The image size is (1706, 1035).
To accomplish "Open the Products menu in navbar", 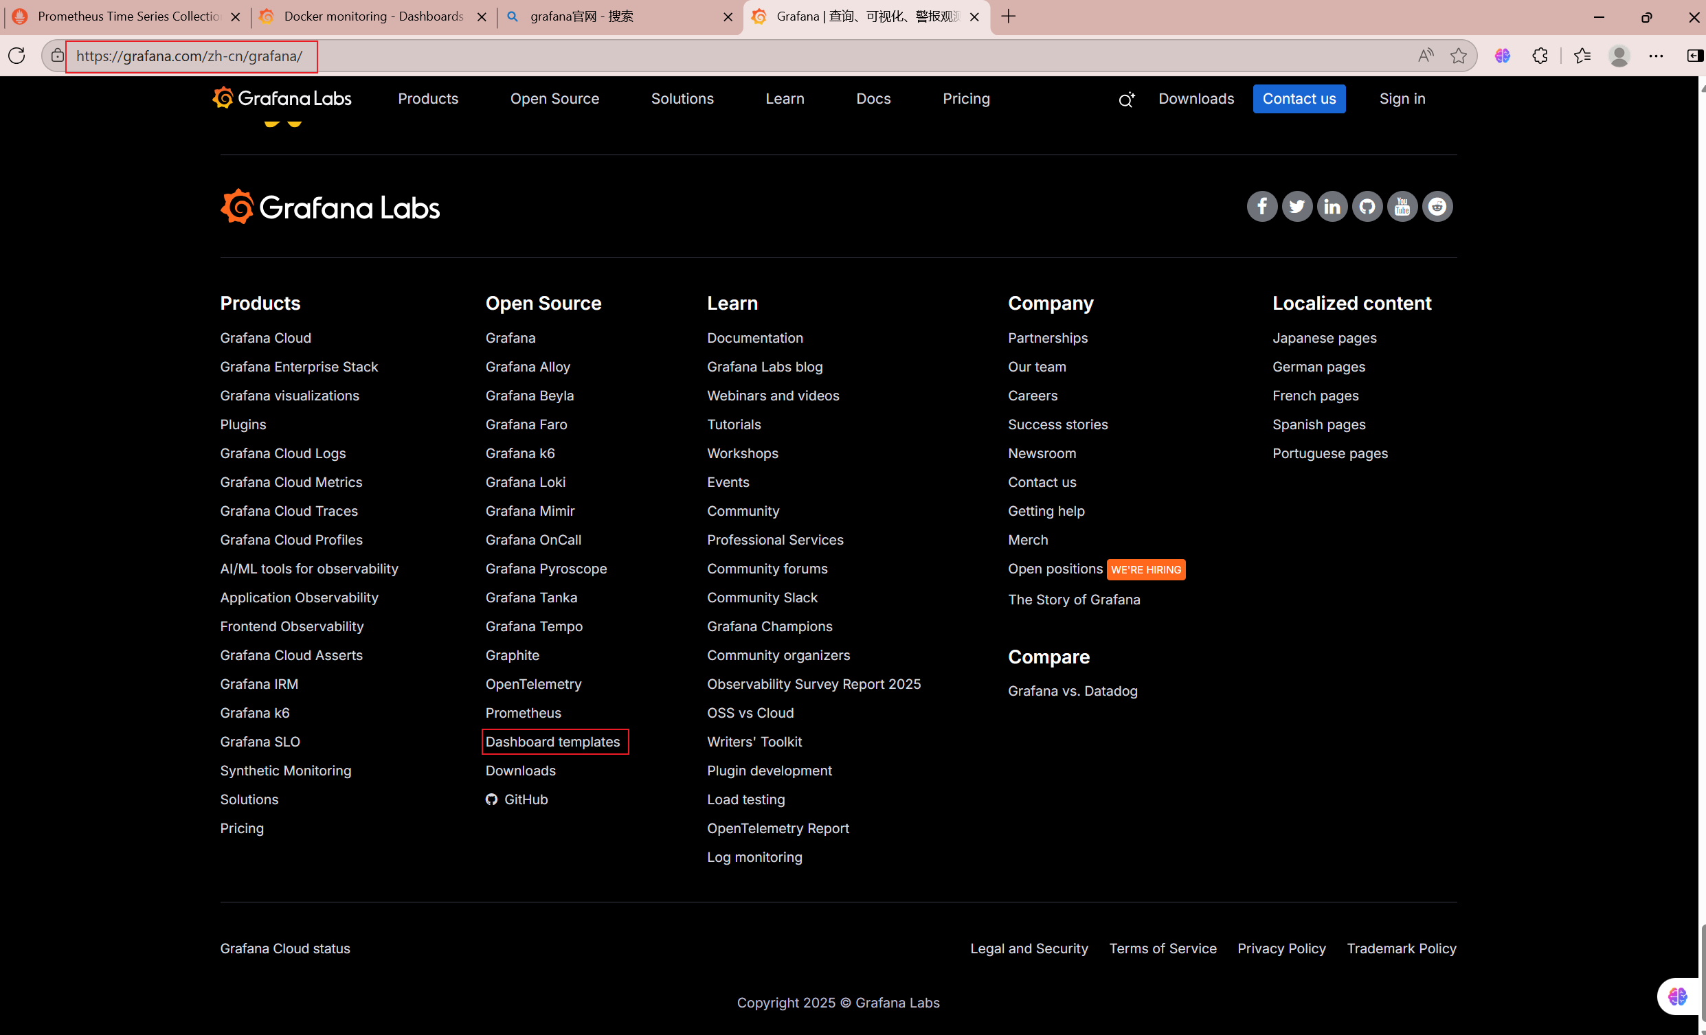I will 428,98.
